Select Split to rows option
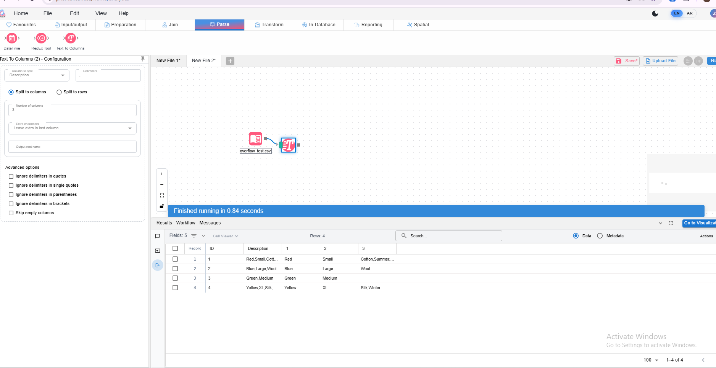 click(x=59, y=92)
